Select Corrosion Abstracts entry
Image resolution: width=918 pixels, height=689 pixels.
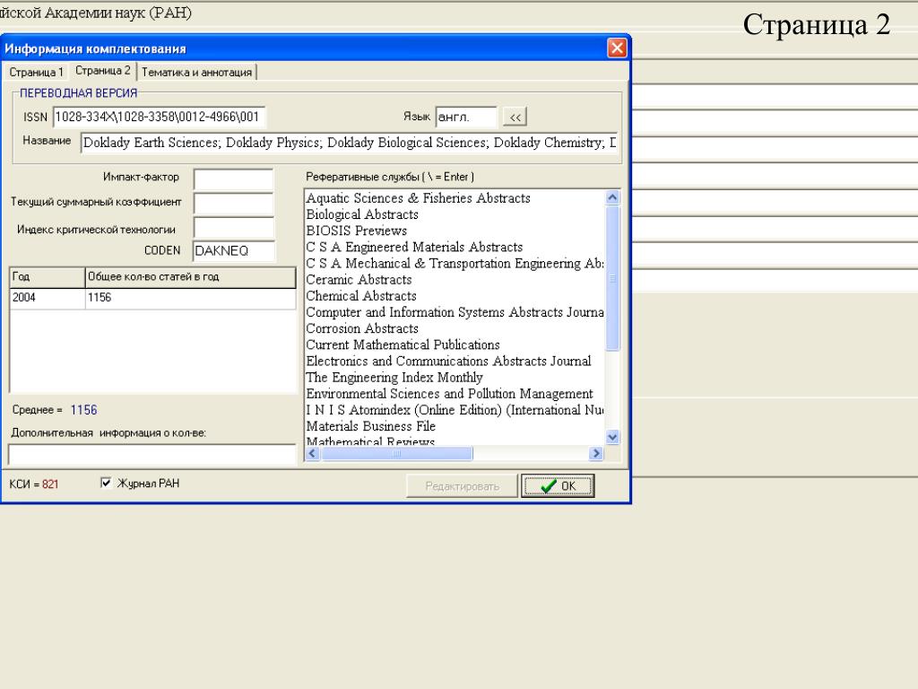(362, 328)
